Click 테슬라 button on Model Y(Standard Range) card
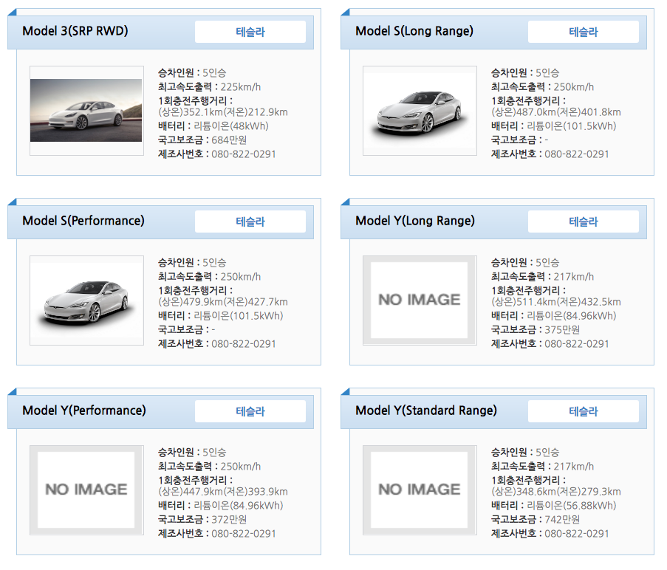667x570 pixels. [584, 411]
